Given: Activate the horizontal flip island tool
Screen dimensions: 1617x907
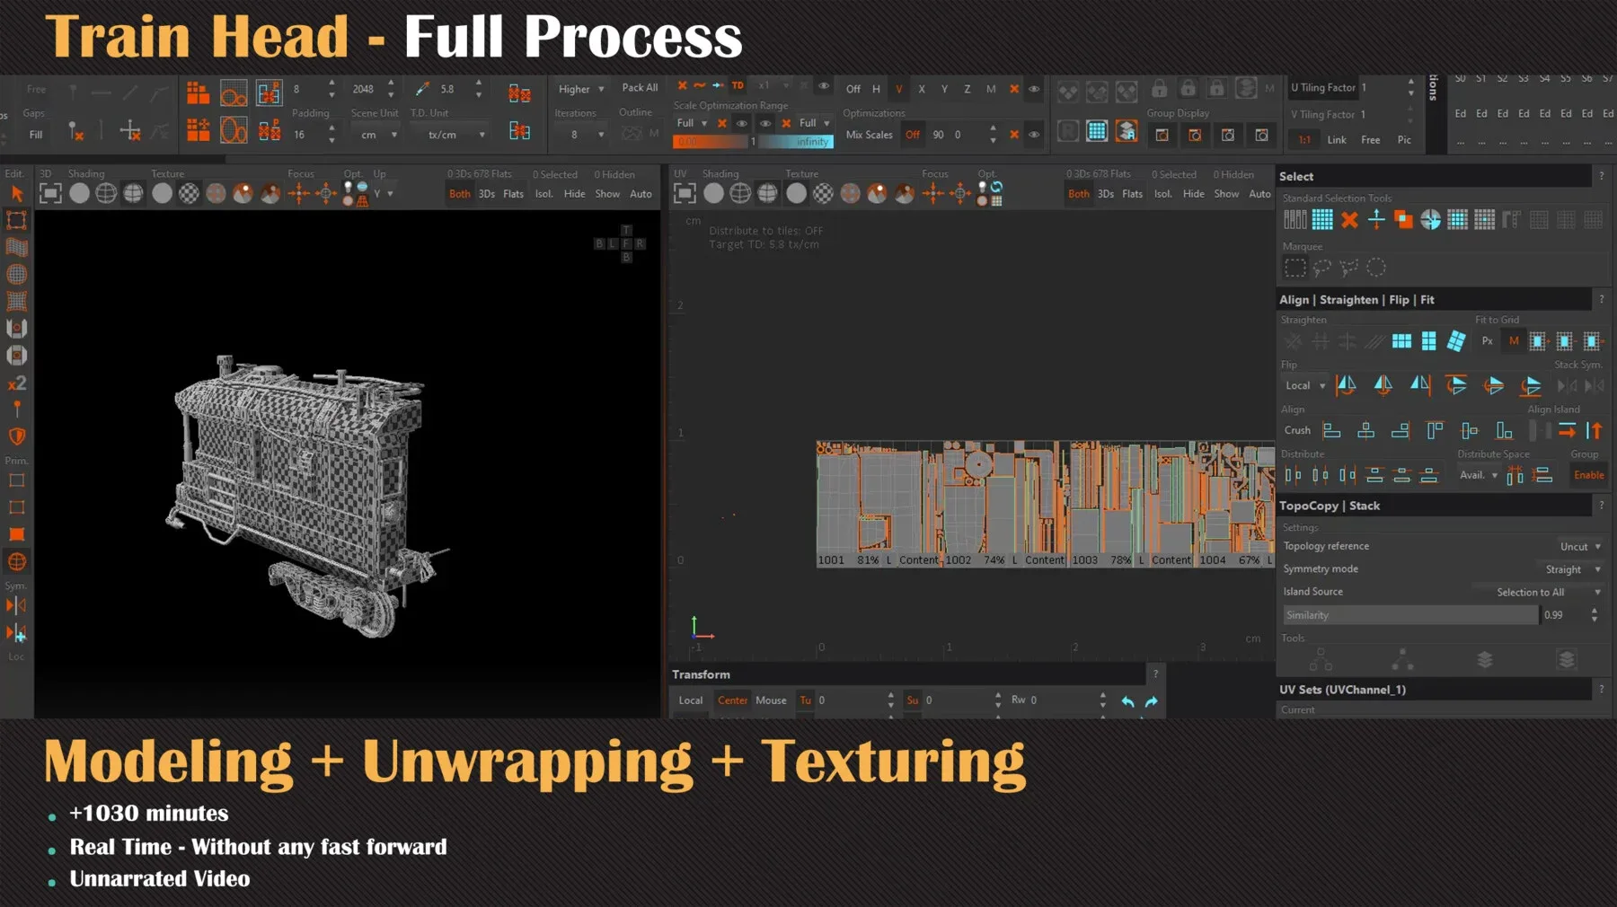Looking at the screenshot, I should [x=1346, y=384].
